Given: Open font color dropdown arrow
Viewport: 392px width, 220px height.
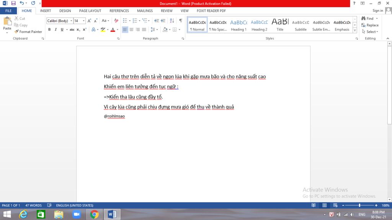Looking at the screenshot, I should (118, 29).
